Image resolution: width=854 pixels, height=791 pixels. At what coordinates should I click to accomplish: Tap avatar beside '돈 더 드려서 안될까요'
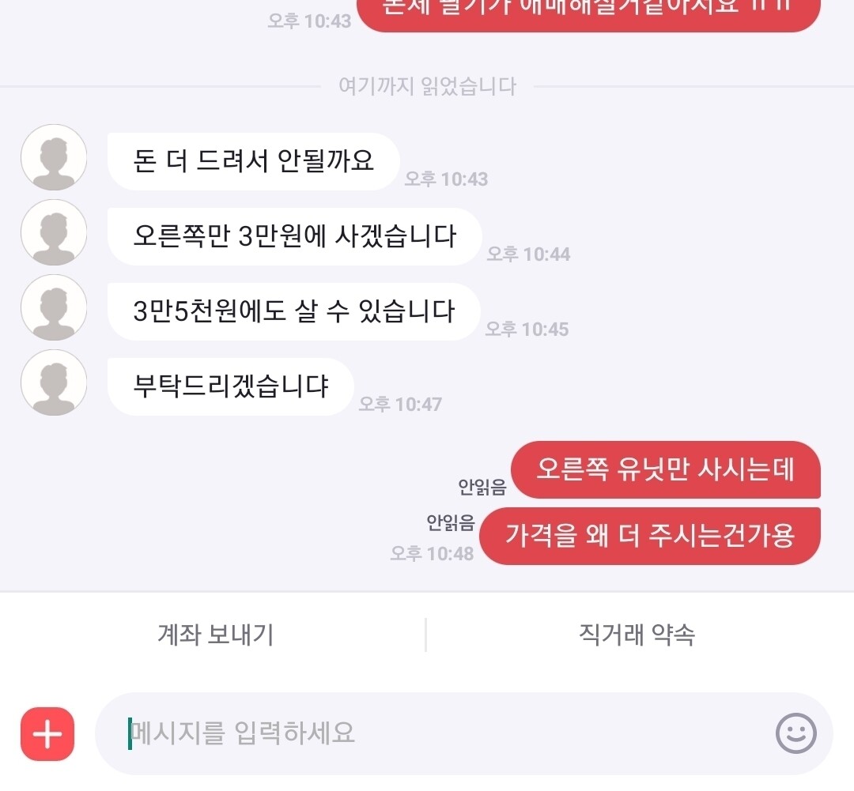(54, 157)
